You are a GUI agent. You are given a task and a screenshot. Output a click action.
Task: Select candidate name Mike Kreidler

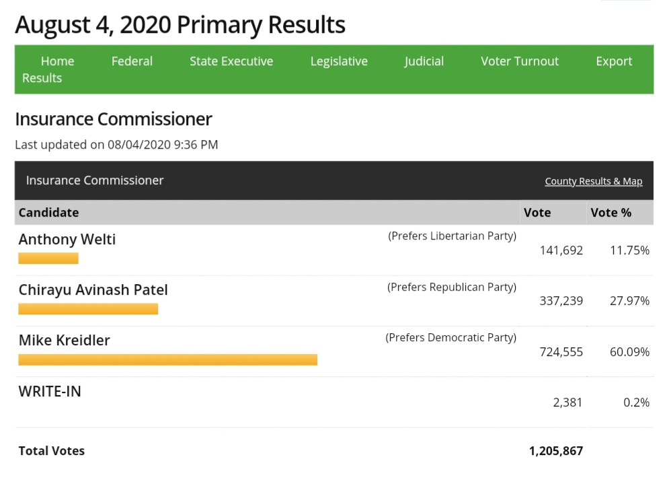(65, 340)
